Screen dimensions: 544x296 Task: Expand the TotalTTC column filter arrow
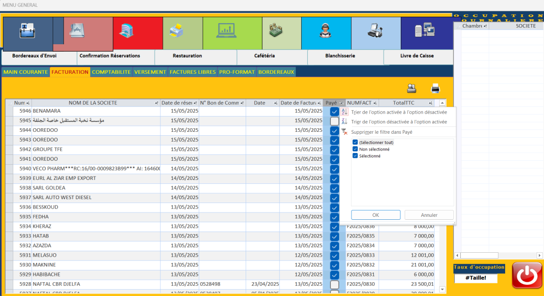pos(431,103)
